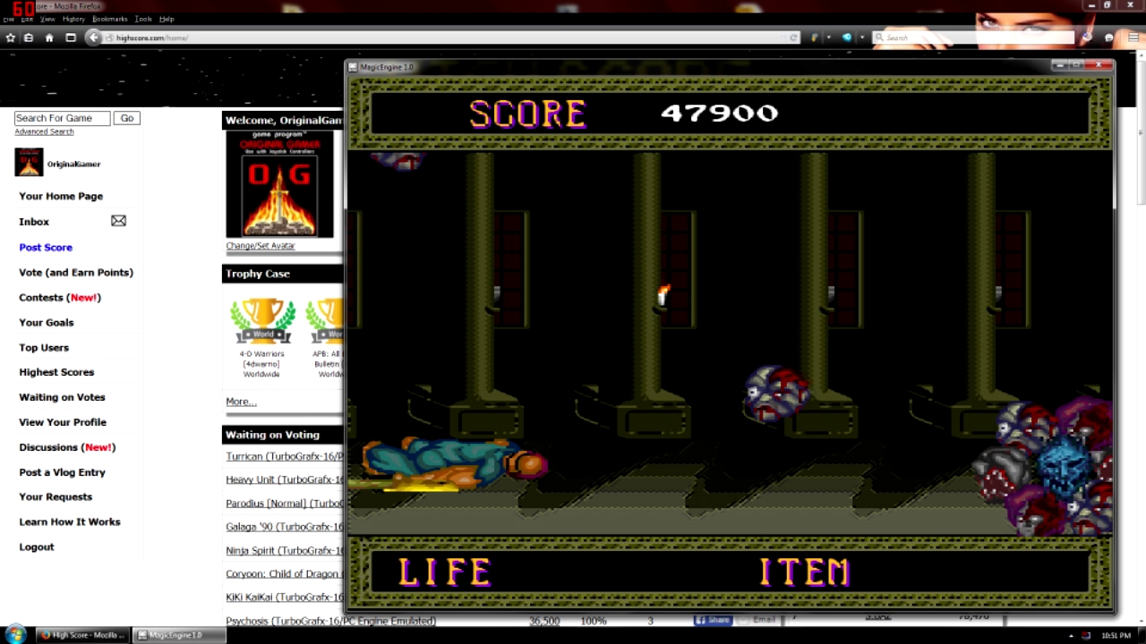Click the chat bubble icon in Firefox toolbar

[1109, 38]
